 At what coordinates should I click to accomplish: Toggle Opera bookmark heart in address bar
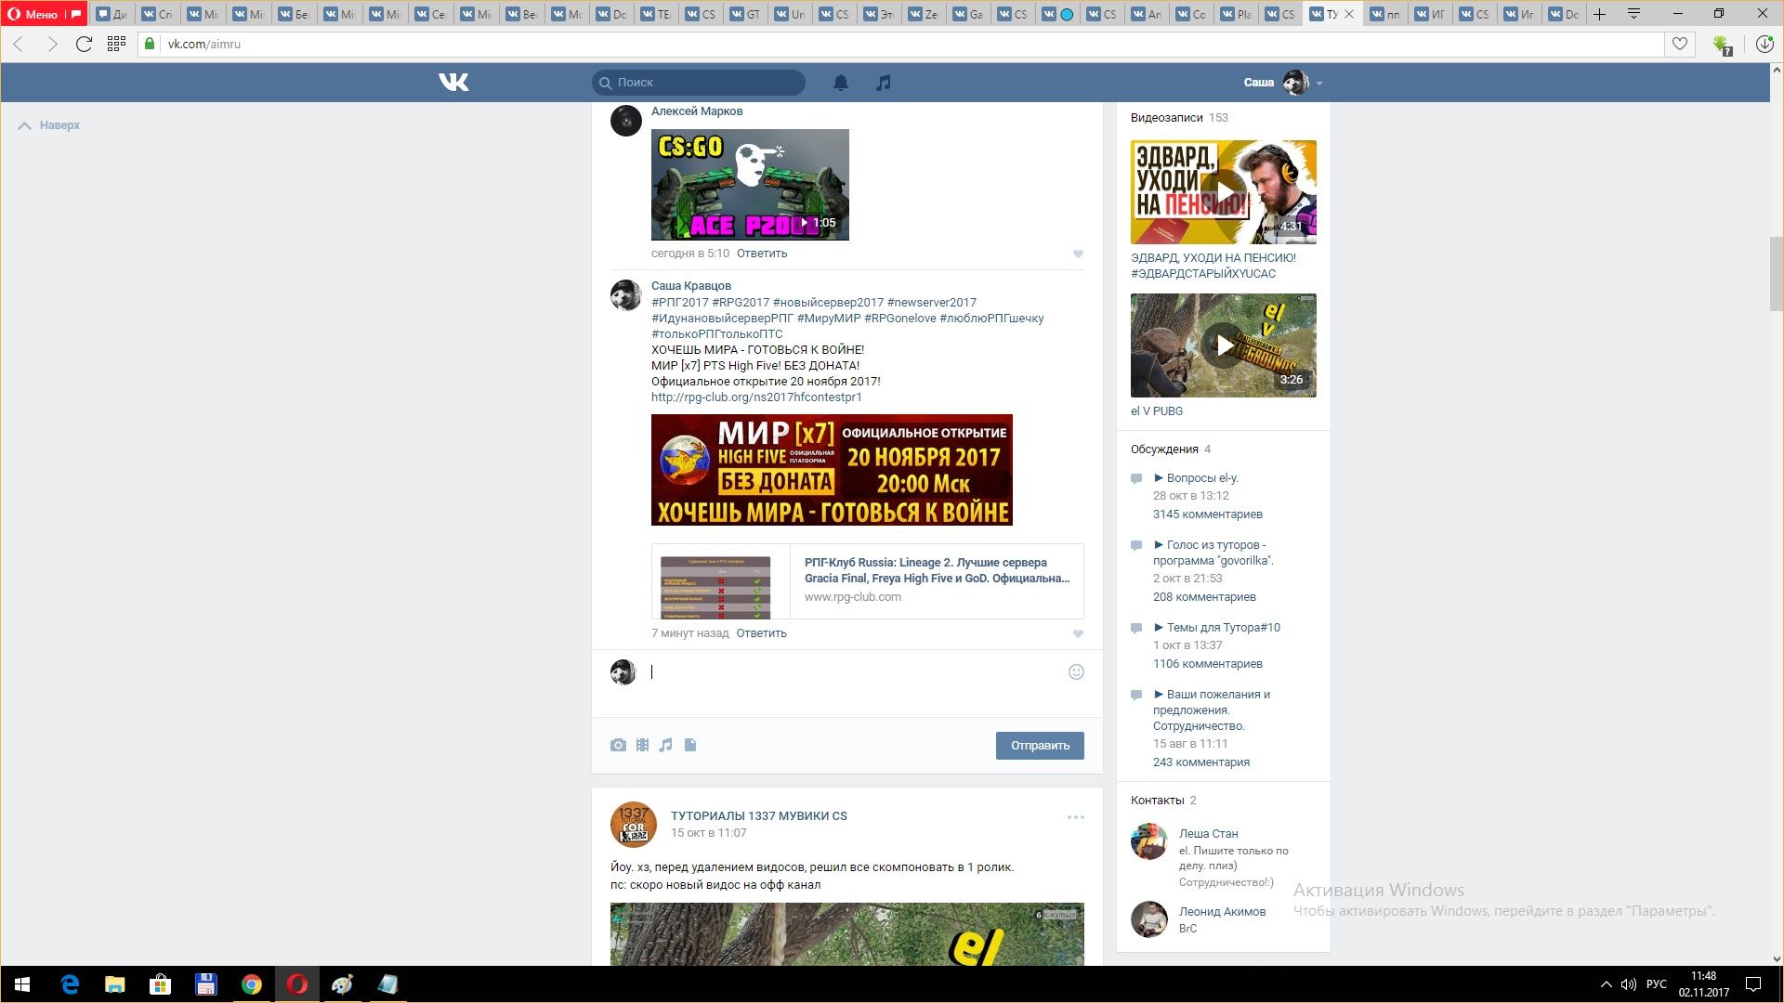click(1680, 44)
